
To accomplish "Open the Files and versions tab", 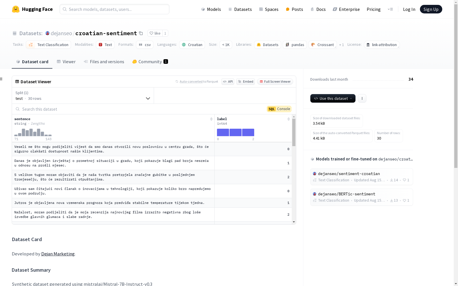I will click(x=104, y=61).
